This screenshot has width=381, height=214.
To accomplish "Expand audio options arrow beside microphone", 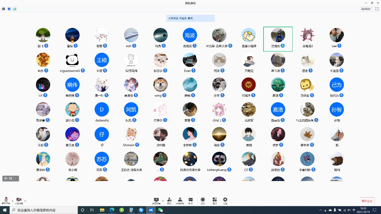I will (x=12, y=201).
